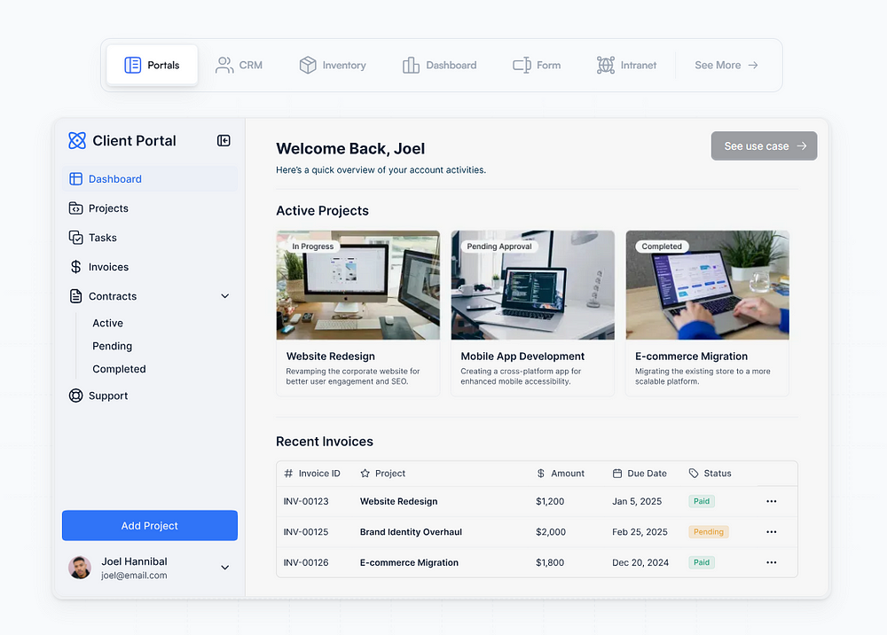
Task: Open Invoices in the sidebar menu
Action: (150, 267)
